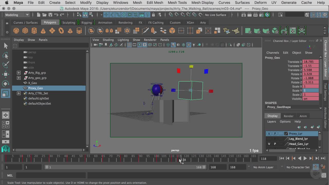Toggle visibility box of Leg_Blend_lyr
329x185 pixels.
[x=269, y=139]
